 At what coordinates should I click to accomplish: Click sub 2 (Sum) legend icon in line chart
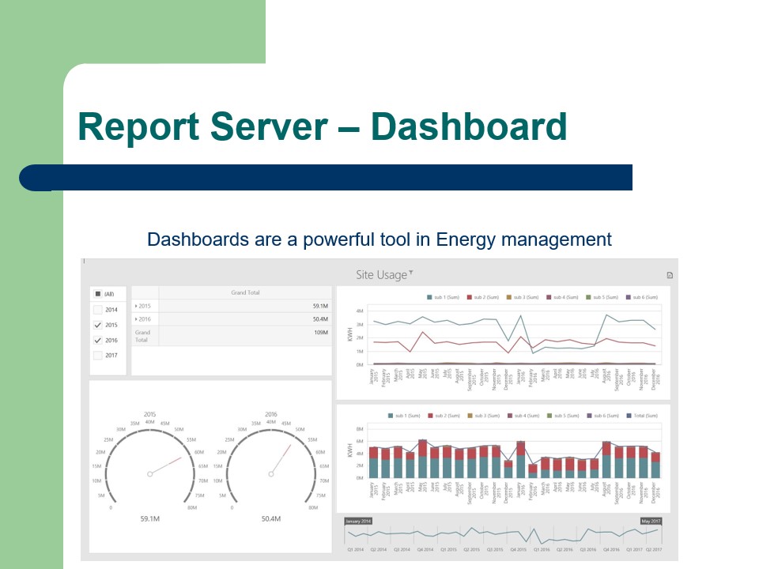tap(469, 297)
